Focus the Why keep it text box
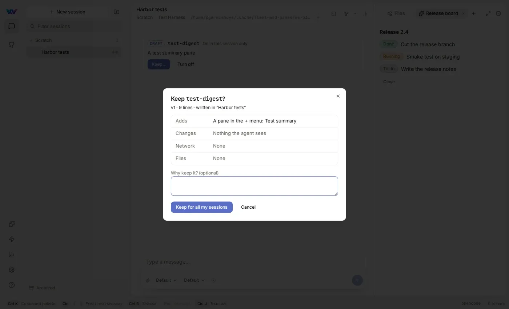 pyautogui.click(x=254, y=186)
